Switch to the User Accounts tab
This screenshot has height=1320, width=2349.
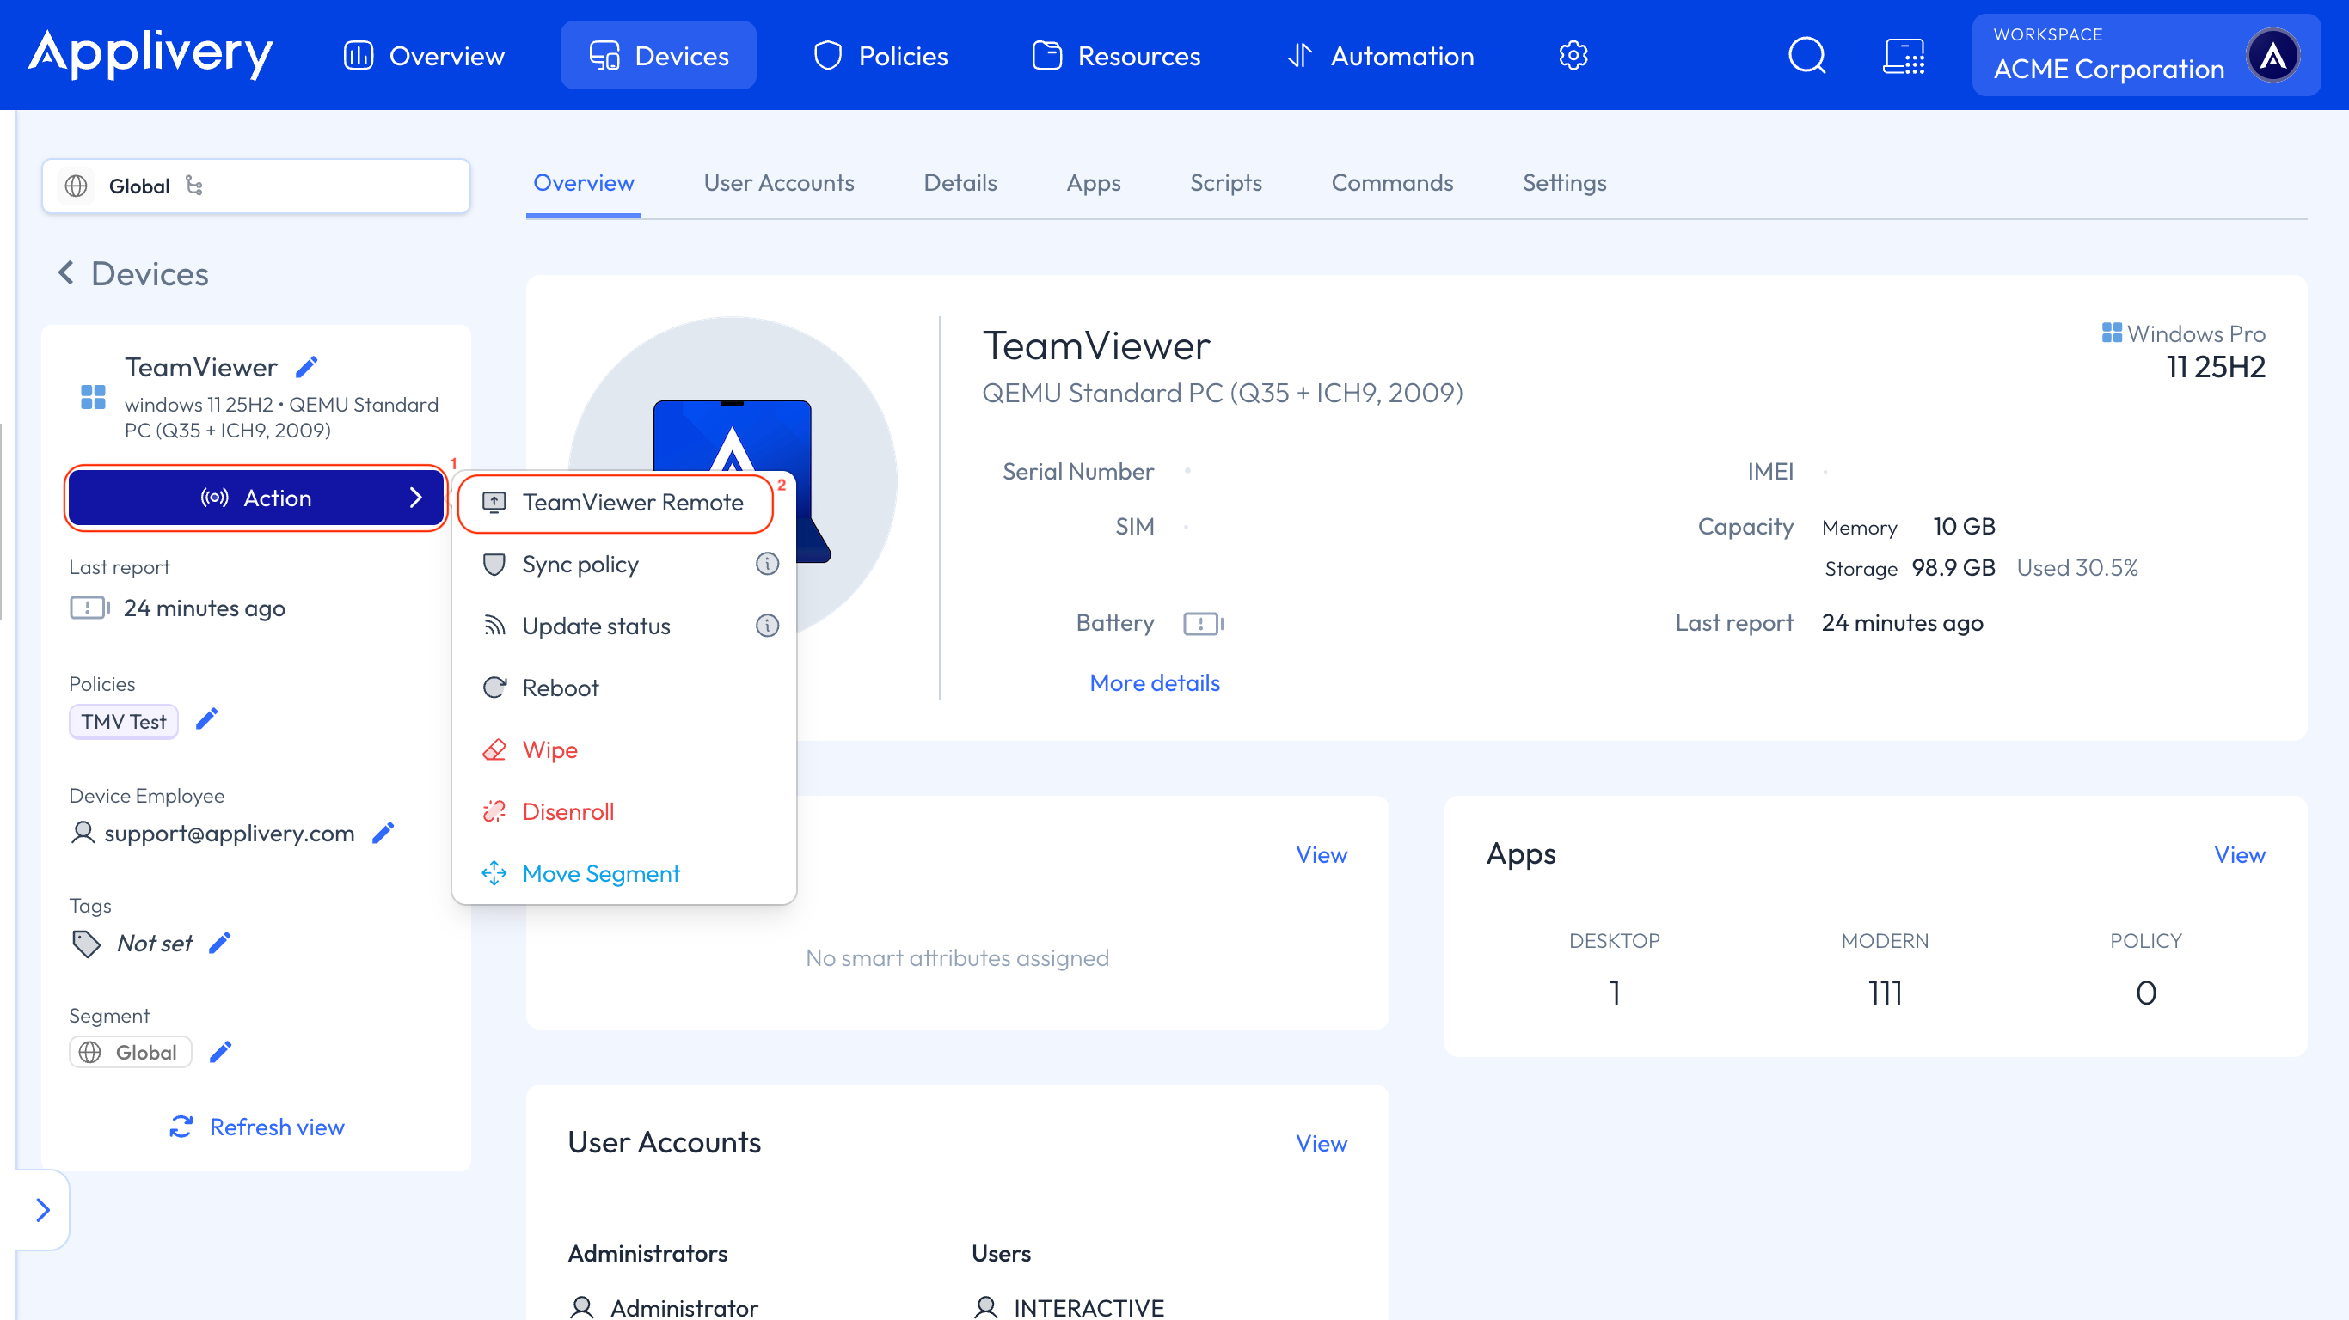tap(779, 183)
